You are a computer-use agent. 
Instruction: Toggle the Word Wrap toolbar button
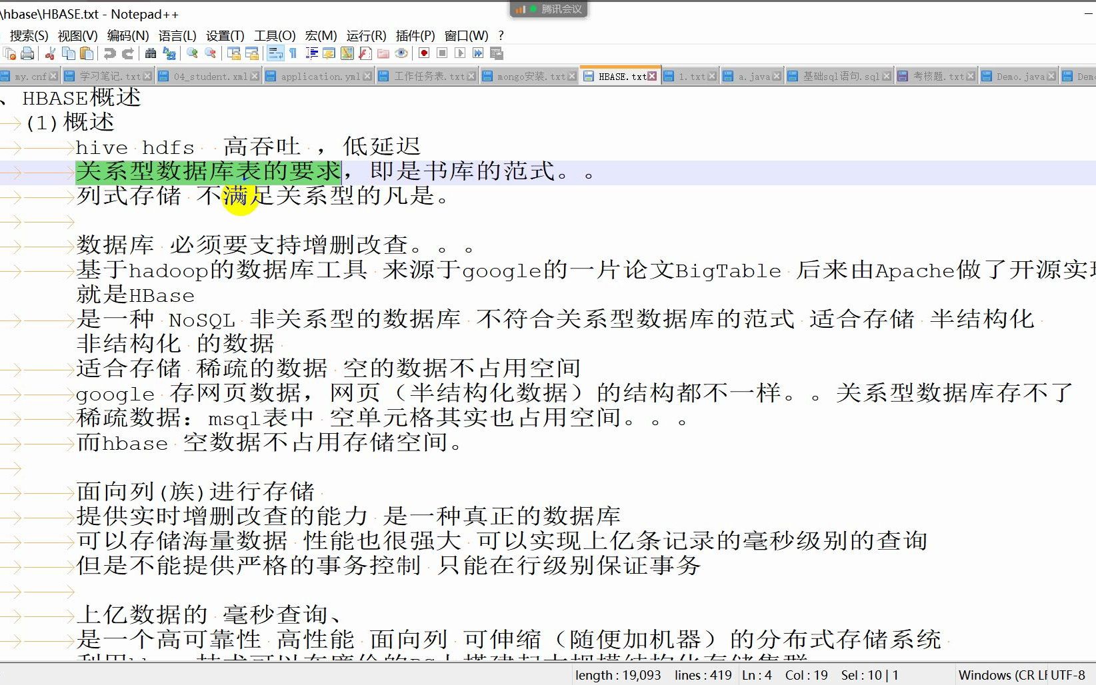[275, 53]
